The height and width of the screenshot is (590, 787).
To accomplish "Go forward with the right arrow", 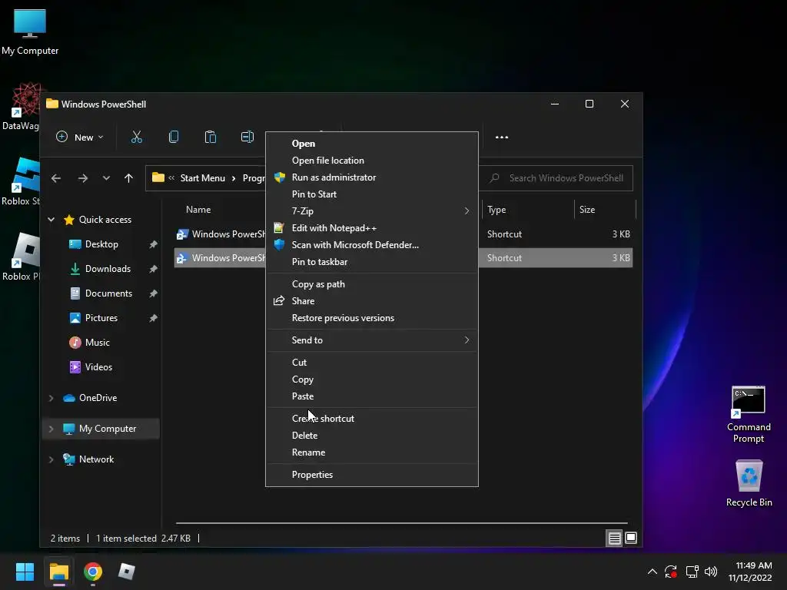I will tap(83, 178).
